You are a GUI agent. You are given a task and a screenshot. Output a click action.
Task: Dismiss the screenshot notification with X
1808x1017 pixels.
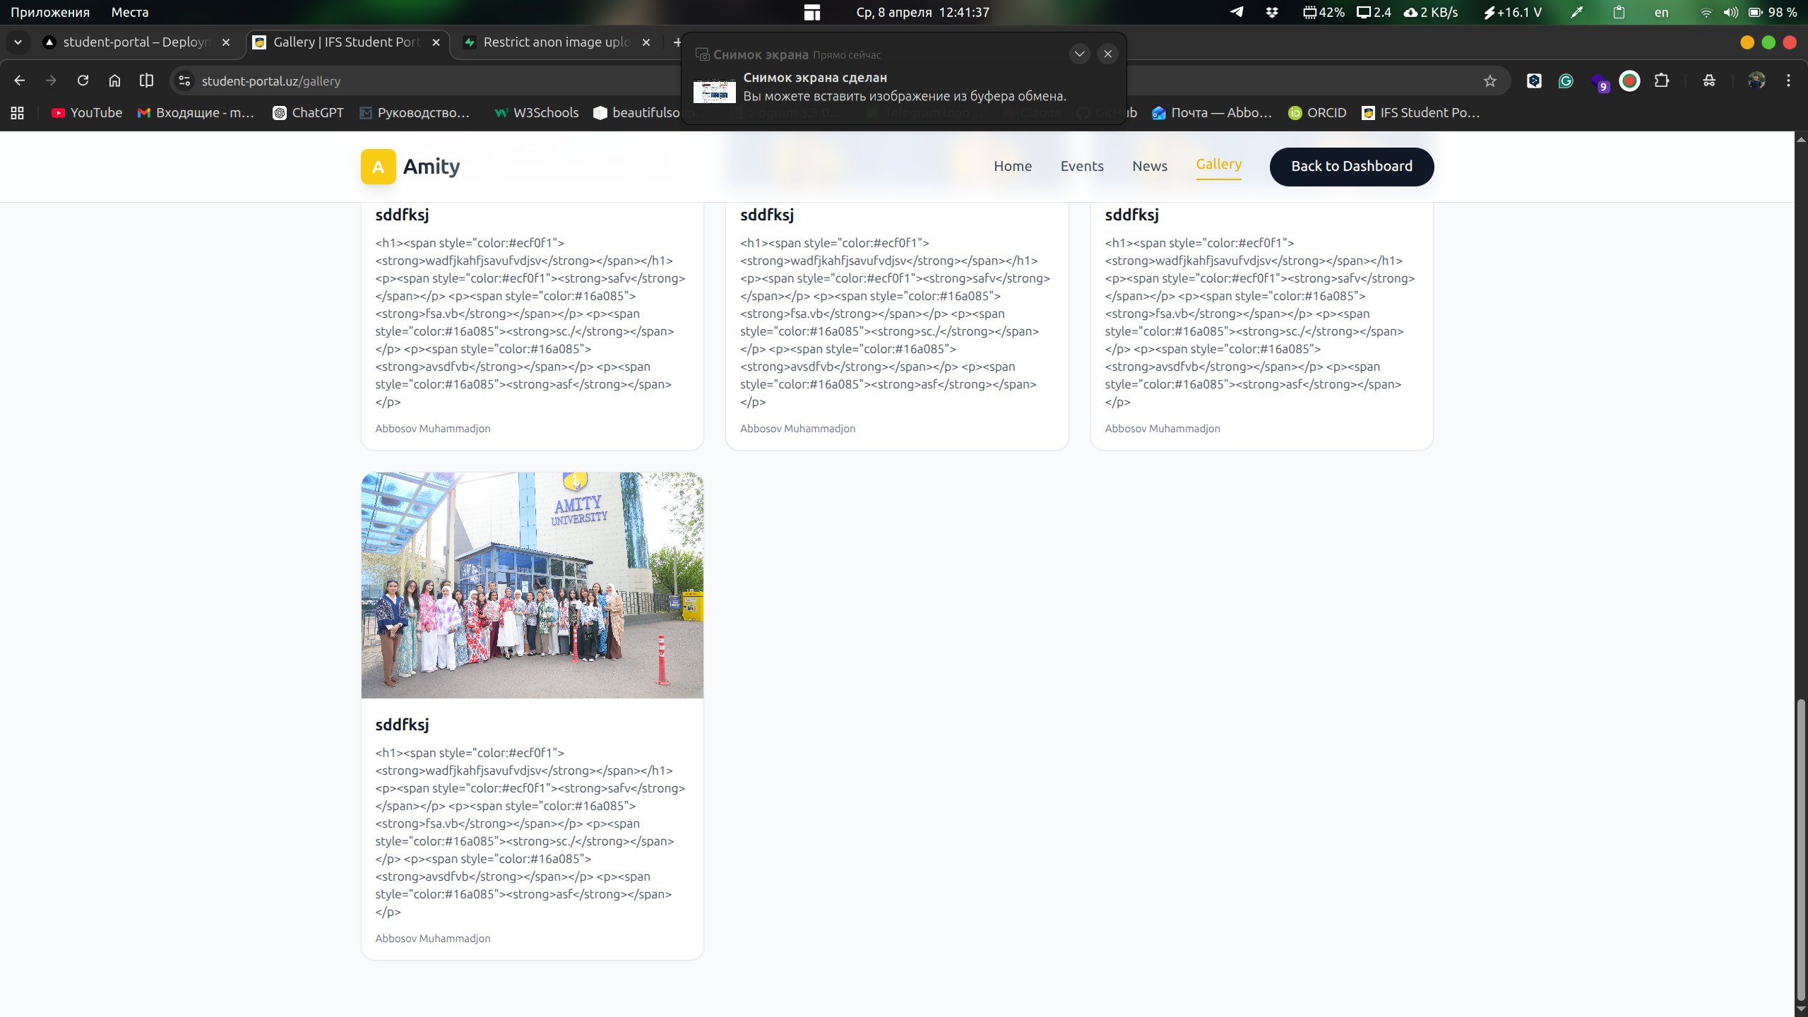[1107, 54]
